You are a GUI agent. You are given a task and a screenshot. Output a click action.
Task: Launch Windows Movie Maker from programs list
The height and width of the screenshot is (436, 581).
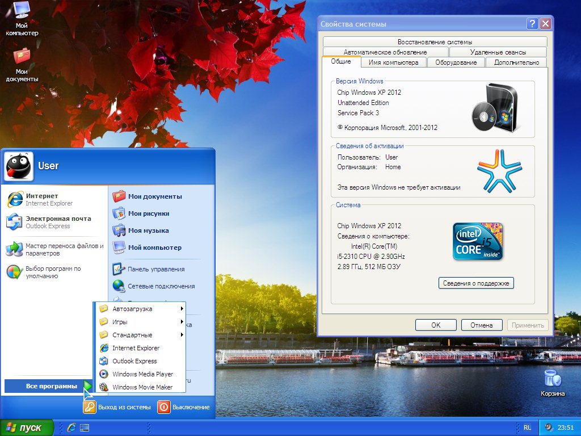click(x=142, y=387)
